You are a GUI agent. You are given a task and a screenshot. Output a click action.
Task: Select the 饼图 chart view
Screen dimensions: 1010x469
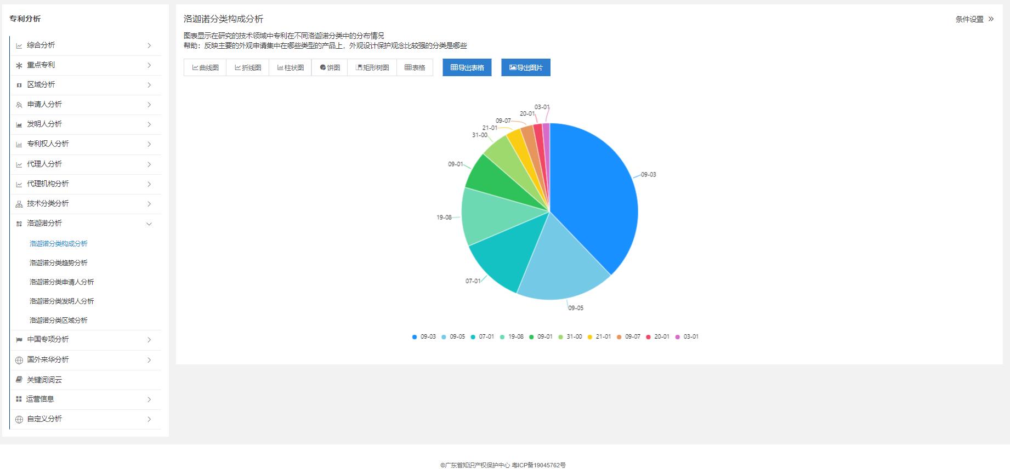[x=330, y=67]
